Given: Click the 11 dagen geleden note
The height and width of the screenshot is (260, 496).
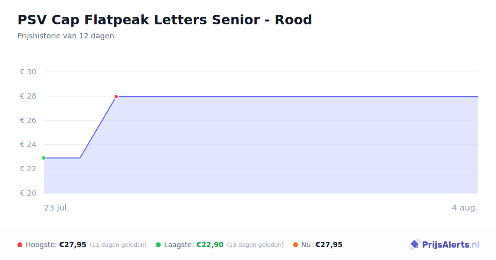Looking at the screenshot, I should tap(118, 245).
